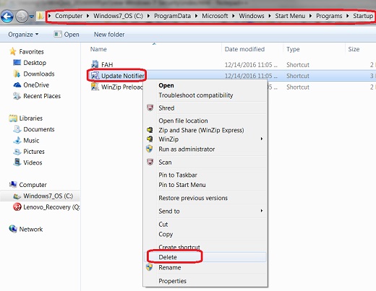Select Start Menu in address breadcrumb
Screen dimensions: 376x291
(290, 16)
